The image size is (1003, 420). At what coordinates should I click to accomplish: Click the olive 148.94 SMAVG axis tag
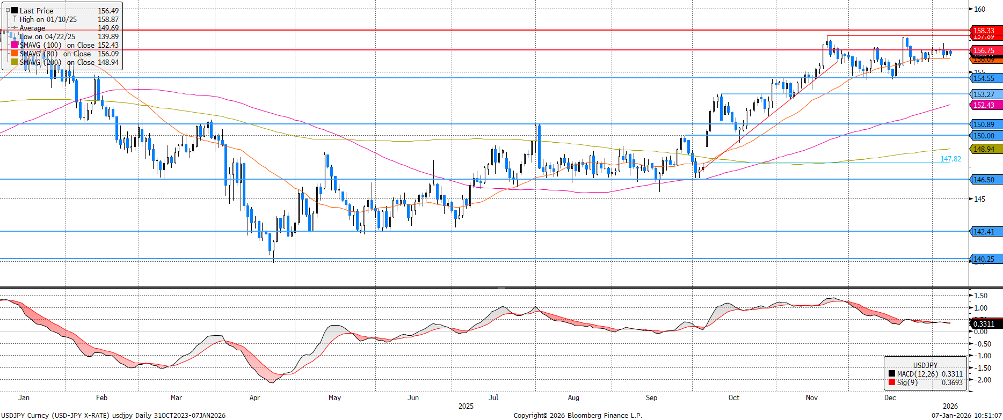[985, 149]
